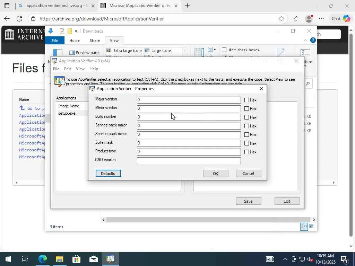
Task: Close the Properties dialog with X
Action: pyautogui.click(x=261, y=89)
